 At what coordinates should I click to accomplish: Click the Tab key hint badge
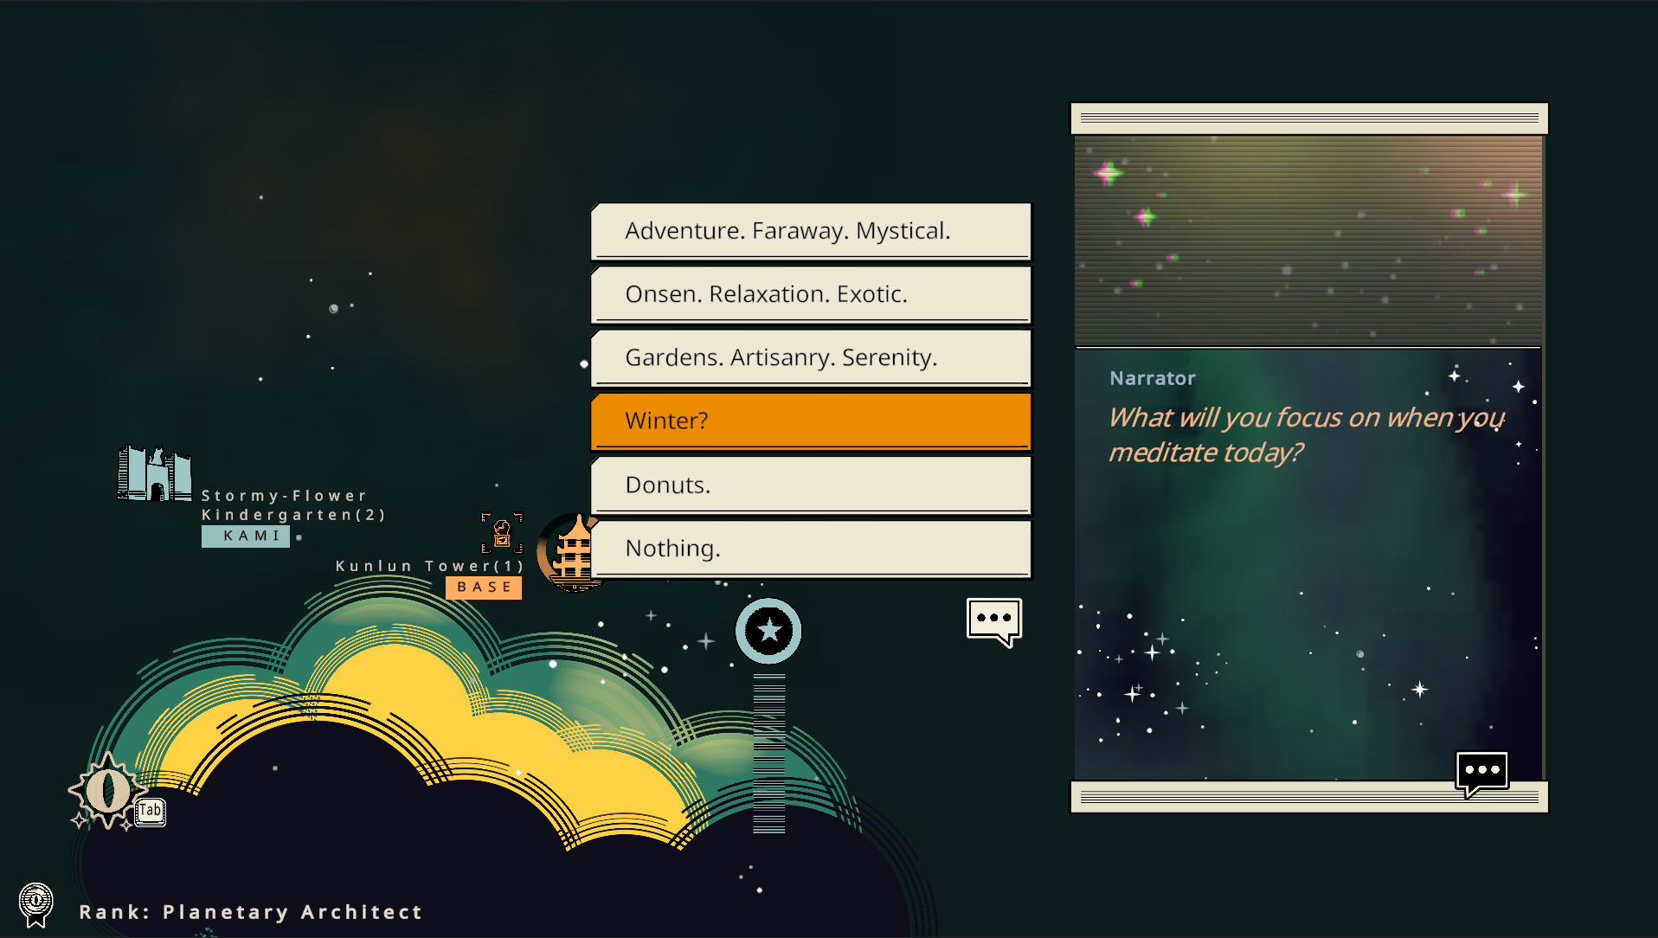point(151,812)
